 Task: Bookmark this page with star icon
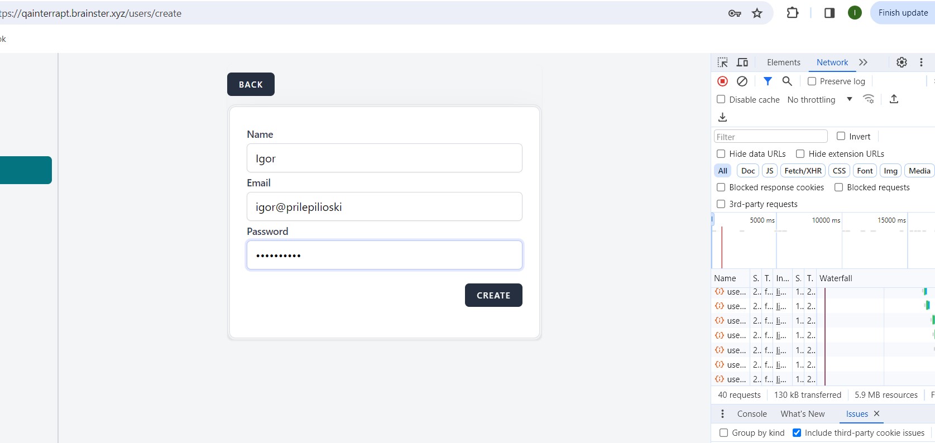pos(757,13)
